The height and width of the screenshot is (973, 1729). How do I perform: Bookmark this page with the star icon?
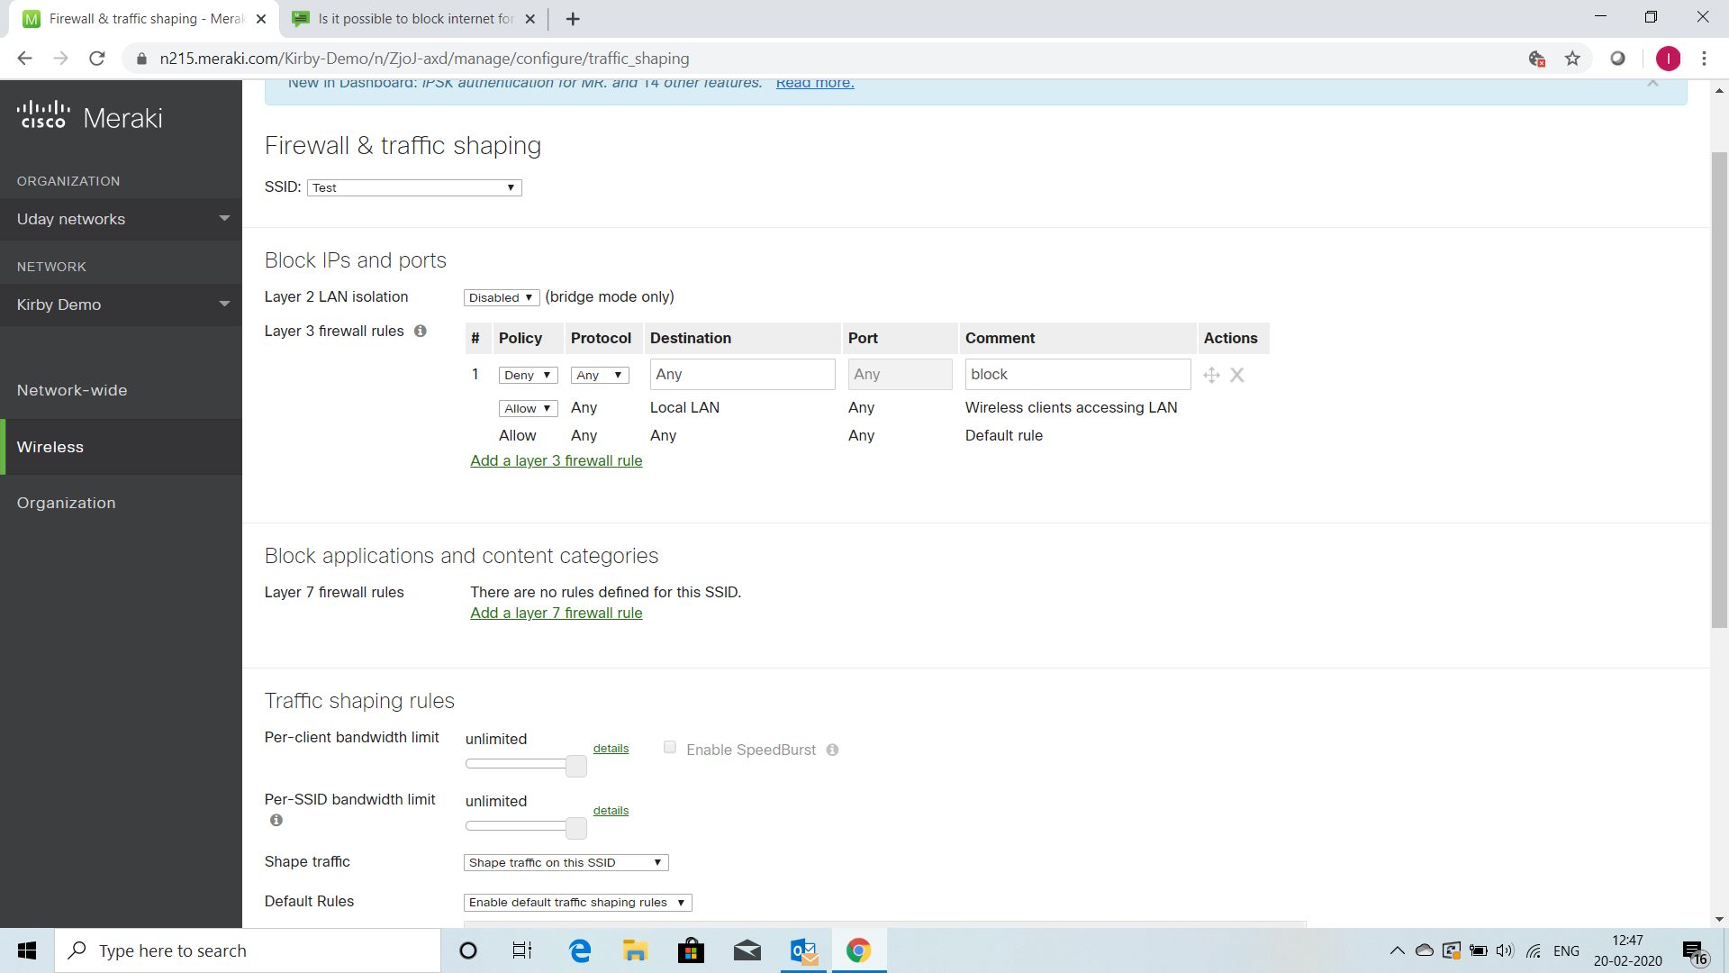tap(1572, 59)
